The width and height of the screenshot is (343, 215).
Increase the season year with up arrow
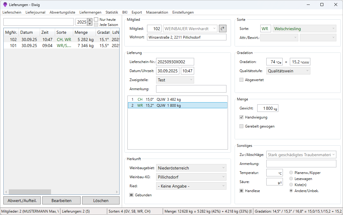[90, 20]
